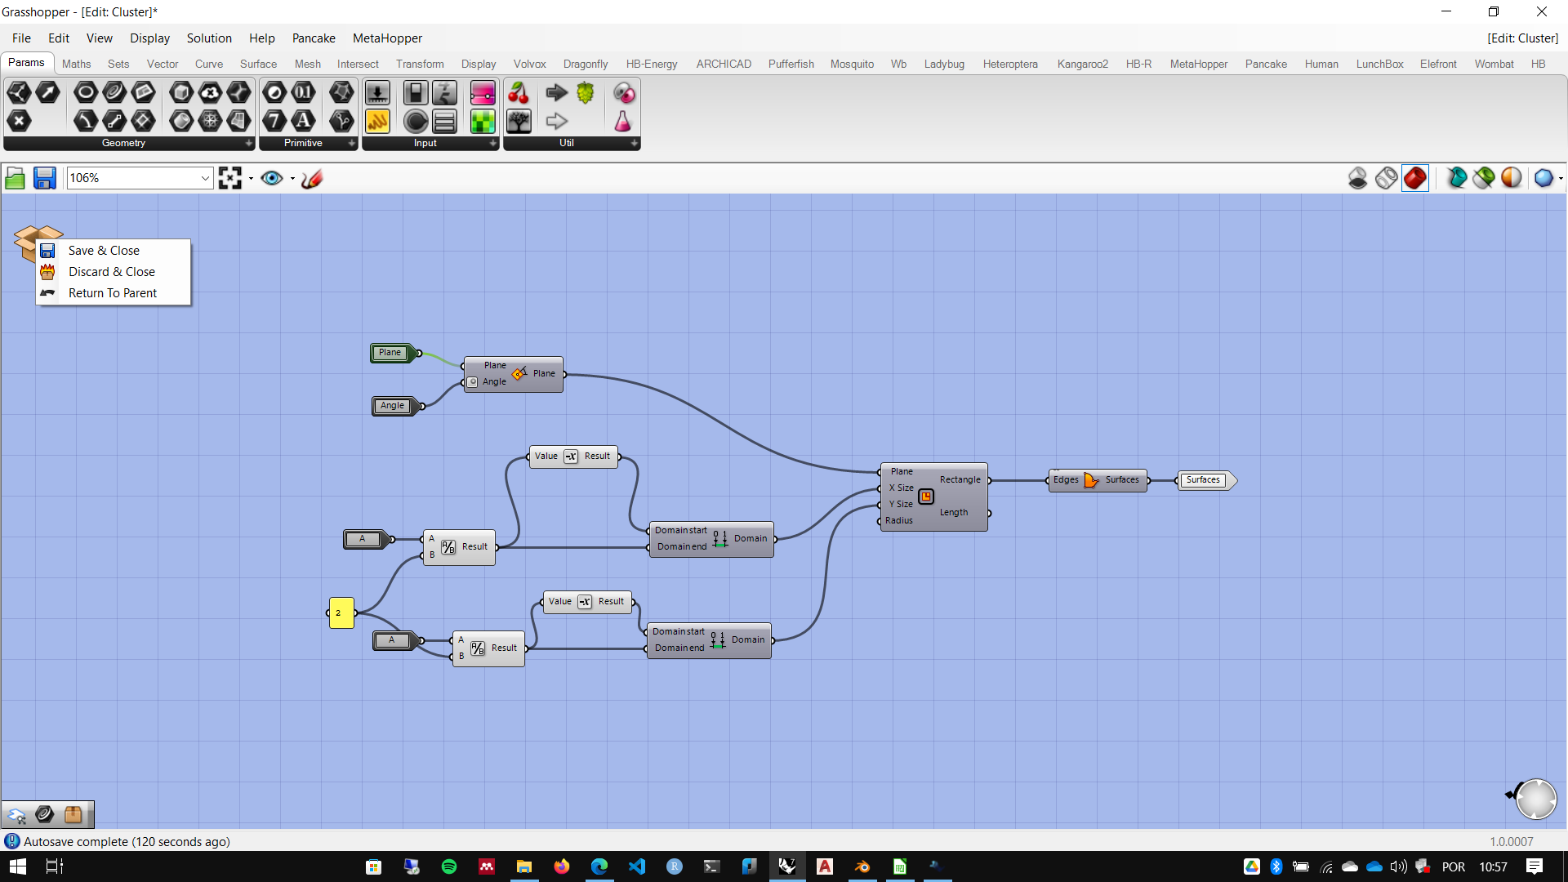Select the pink flask Util icon

point(623,122)
